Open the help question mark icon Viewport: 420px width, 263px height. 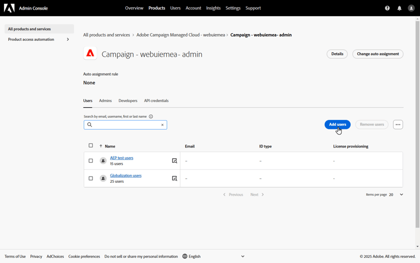tap(387, 8)
